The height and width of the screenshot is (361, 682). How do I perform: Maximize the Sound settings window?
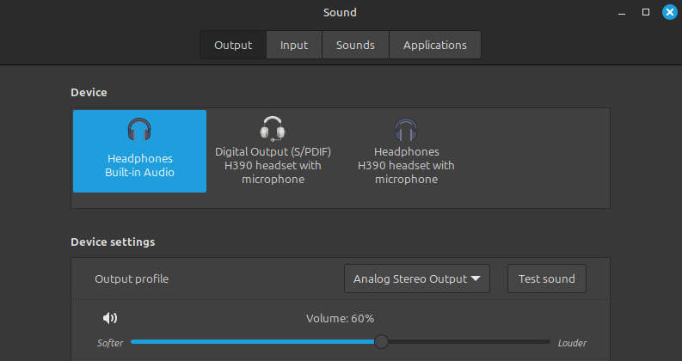coord(646,12)
